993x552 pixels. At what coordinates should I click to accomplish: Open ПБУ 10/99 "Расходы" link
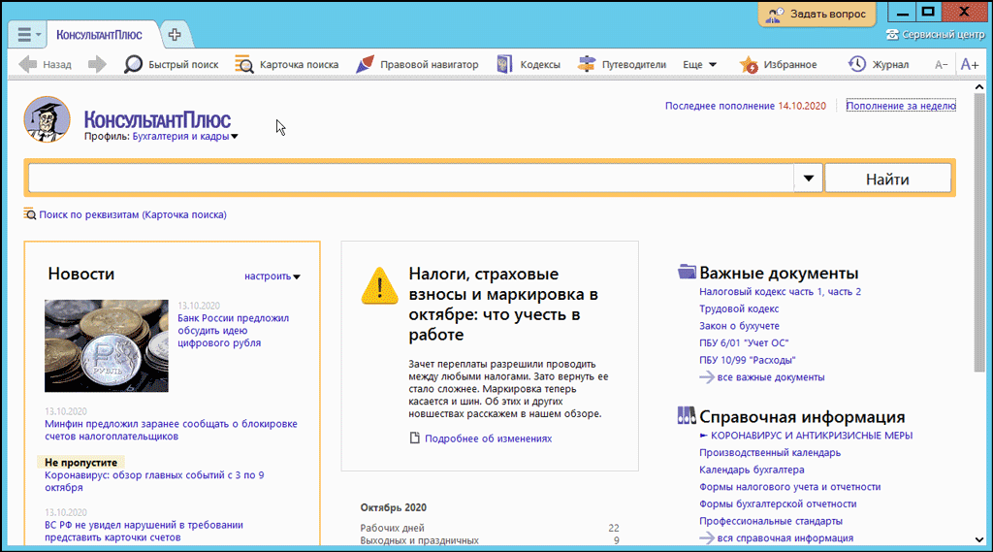(x=748, y=360)
